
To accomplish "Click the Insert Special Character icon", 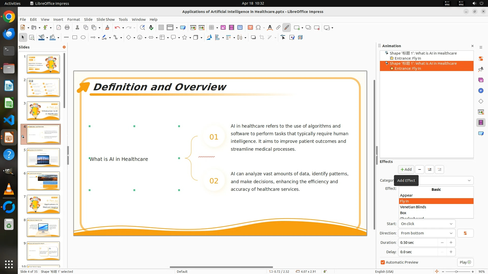I will (258, 28).
